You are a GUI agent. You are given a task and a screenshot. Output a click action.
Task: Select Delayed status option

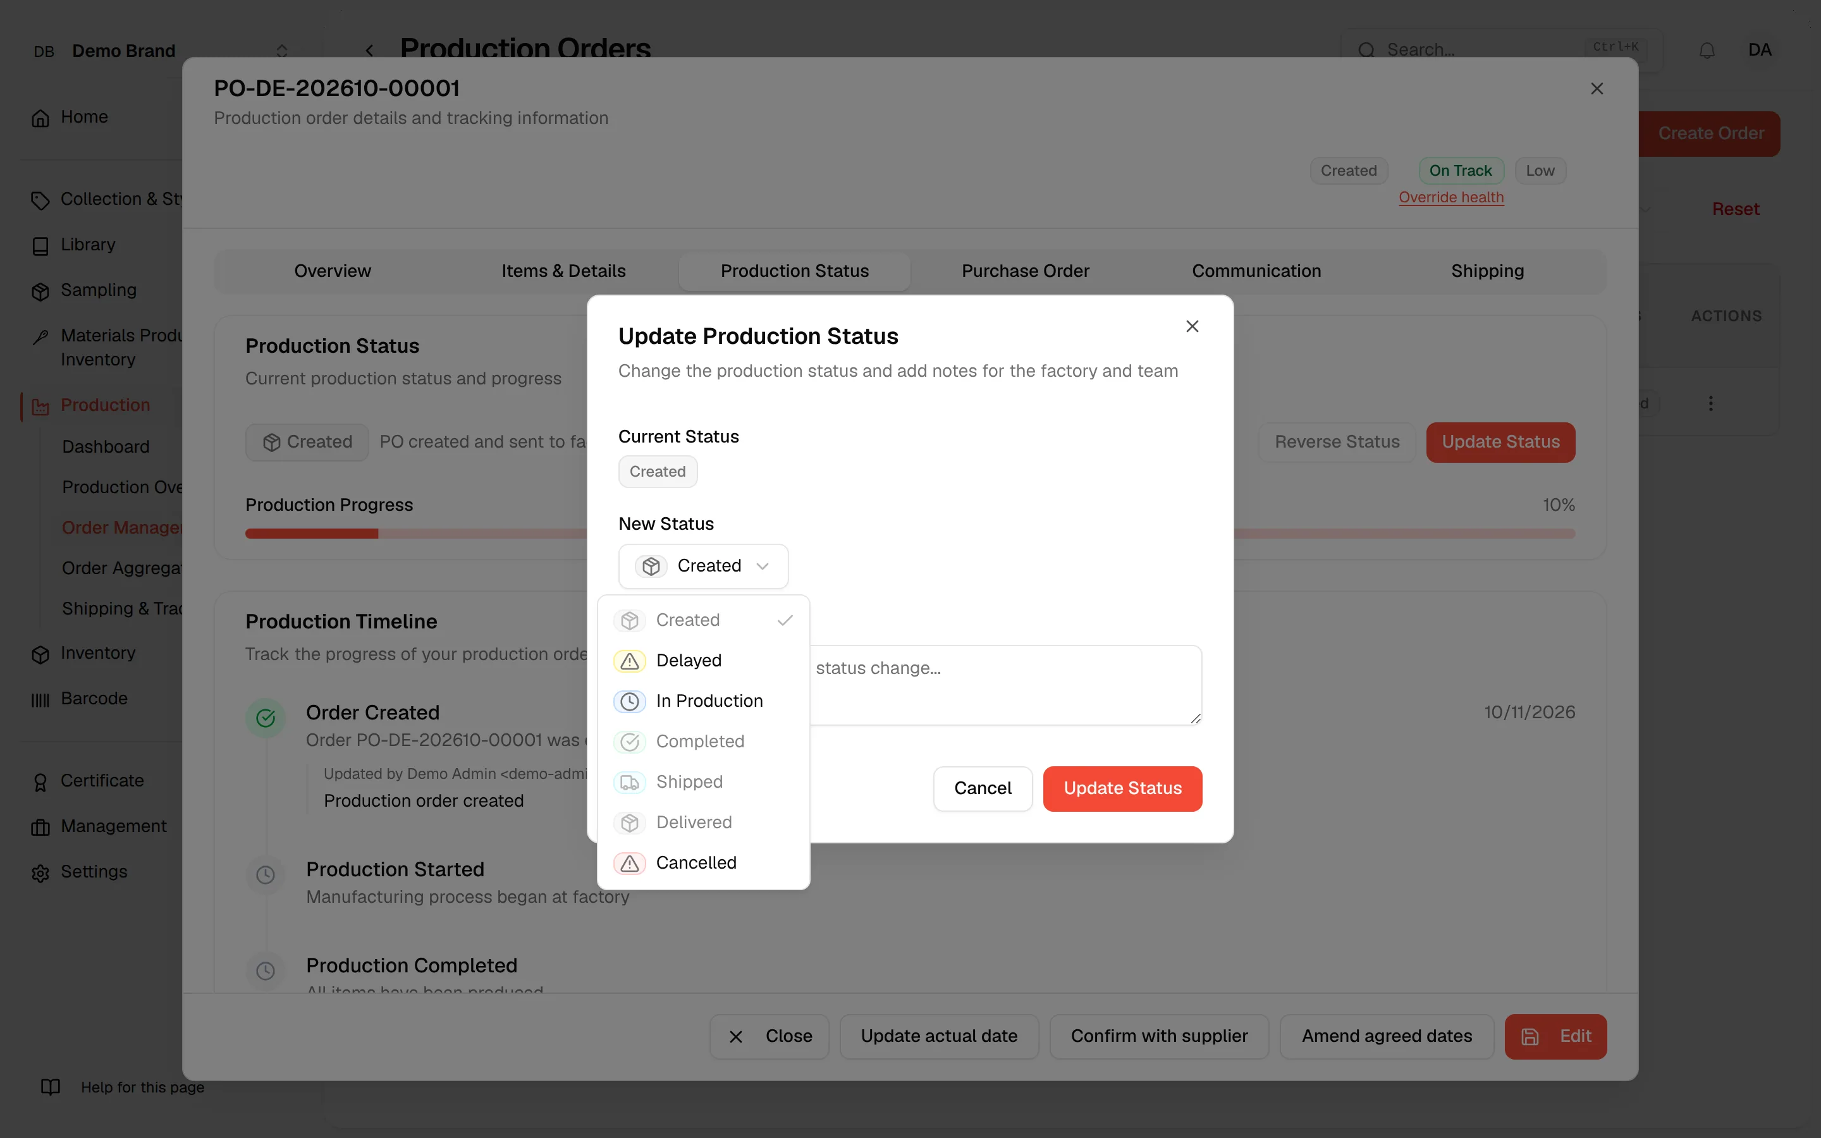[x=703, y=661]
